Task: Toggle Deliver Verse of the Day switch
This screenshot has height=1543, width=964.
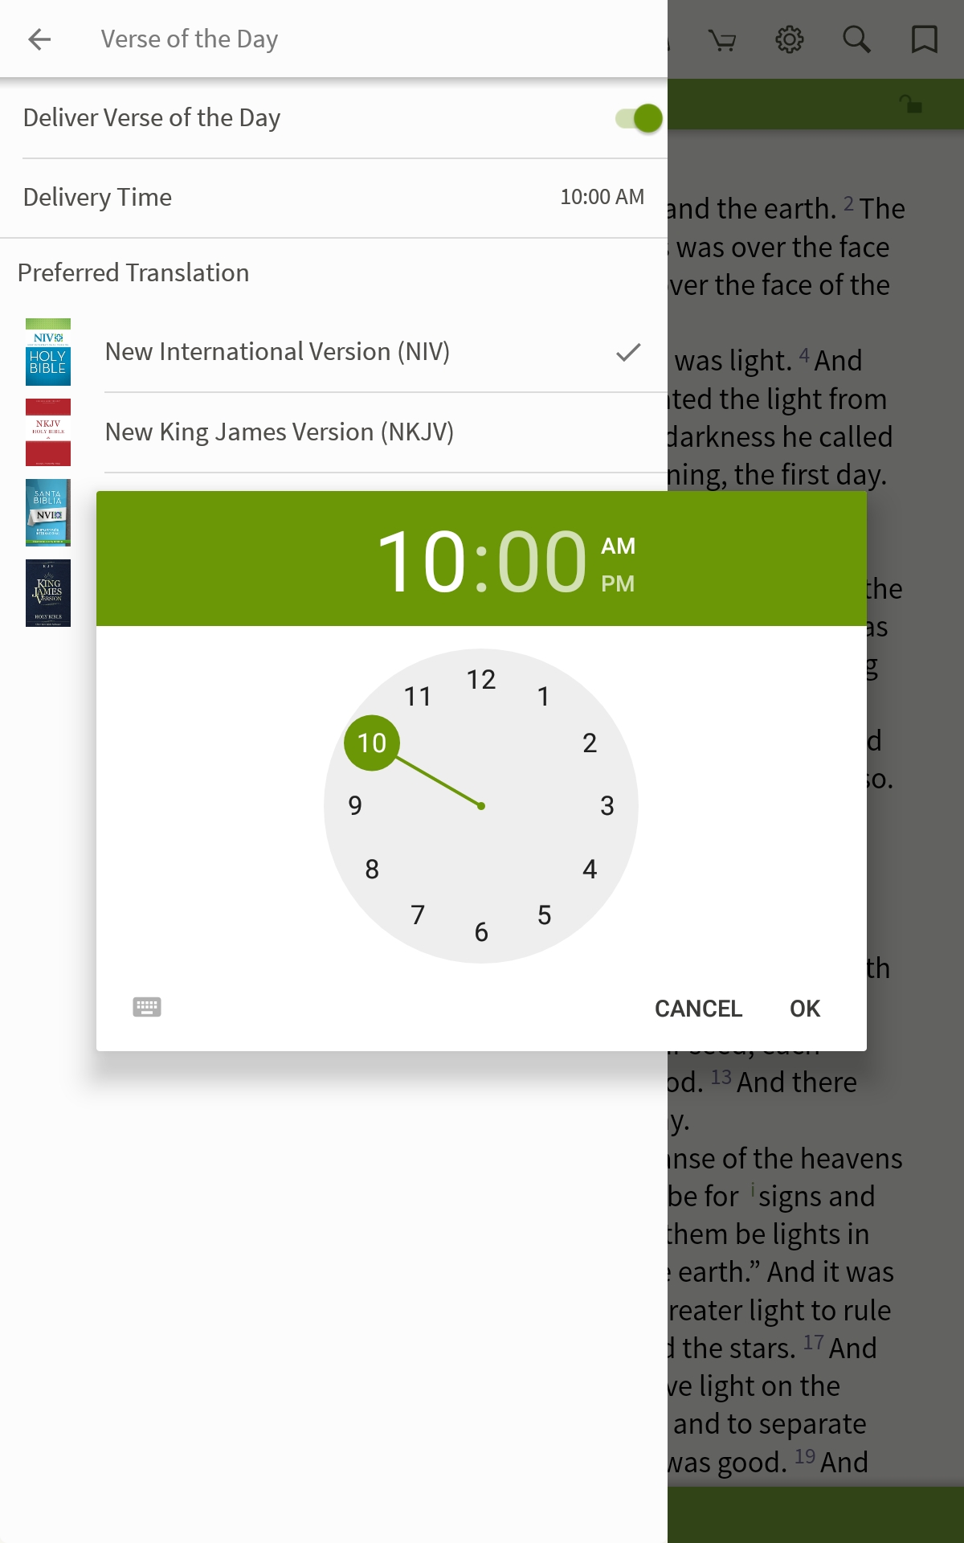Action: (x=639, y=118)
